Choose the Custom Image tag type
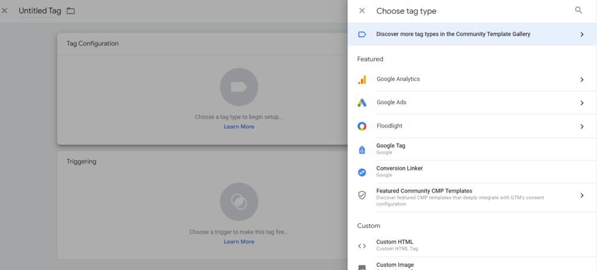This screenshot has width=597, height=270. [472, 264]
